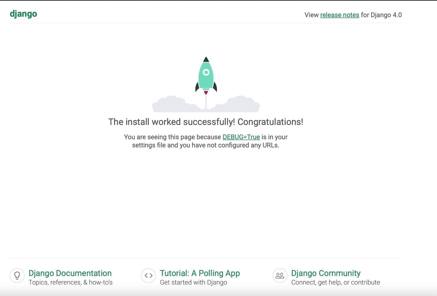Open the Django Community link
Image resolution: width=437 pixels, height=296 pixels.
pos(326,273)
